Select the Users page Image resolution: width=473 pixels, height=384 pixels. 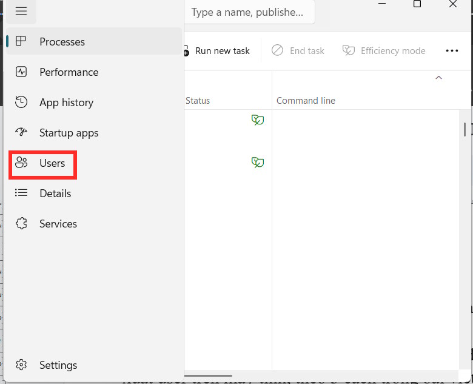click(94, 163)
